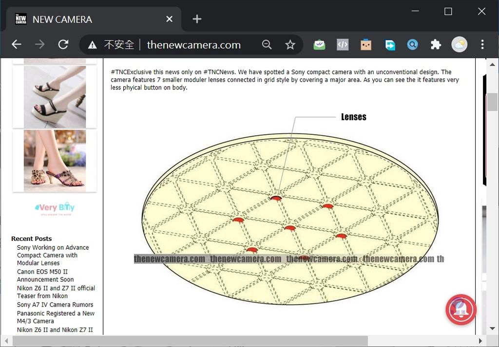
Task: Open Canon EOS M50 II Announcement Soon post
Action: pos(45,275)
